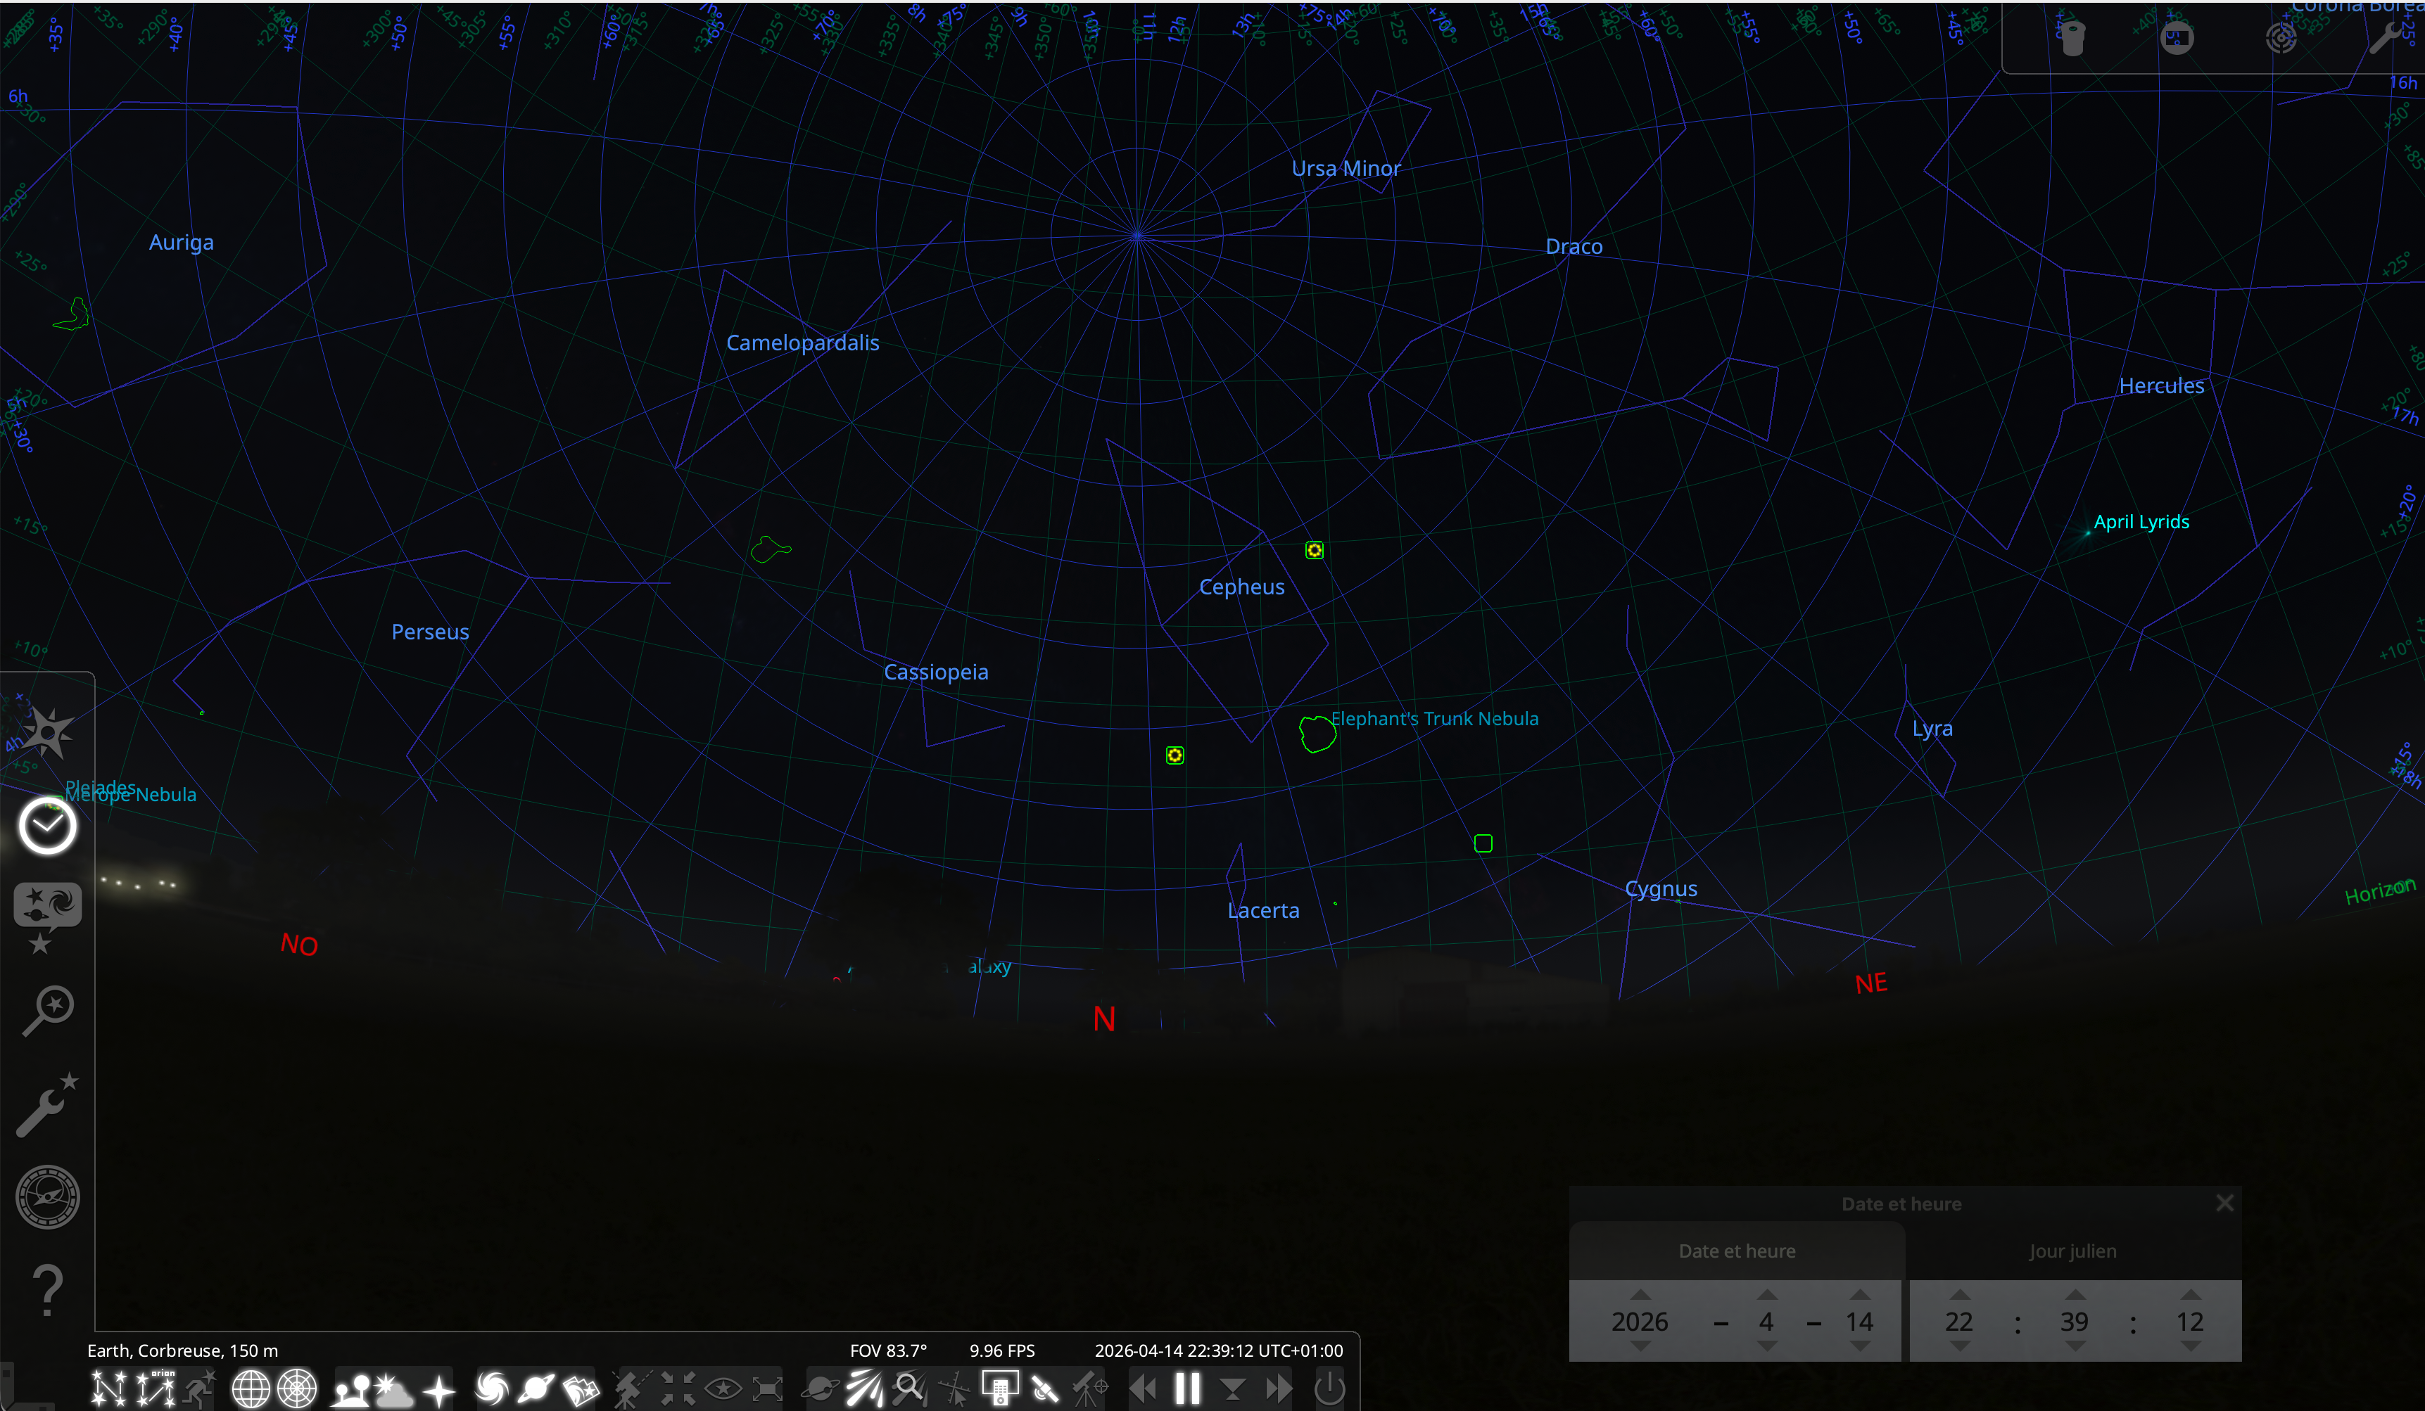Toggle telescope control crosshair icon
Viewport: 2425px width, 1411px height.
(x=1090, y=1389)
